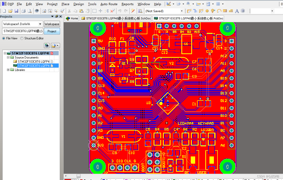This screenshot has height=180, width=283.
Task: Start interactive routing tool
Action: 189,11
